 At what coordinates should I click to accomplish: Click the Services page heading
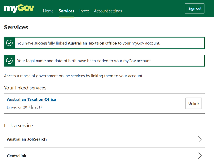point(16,27)
